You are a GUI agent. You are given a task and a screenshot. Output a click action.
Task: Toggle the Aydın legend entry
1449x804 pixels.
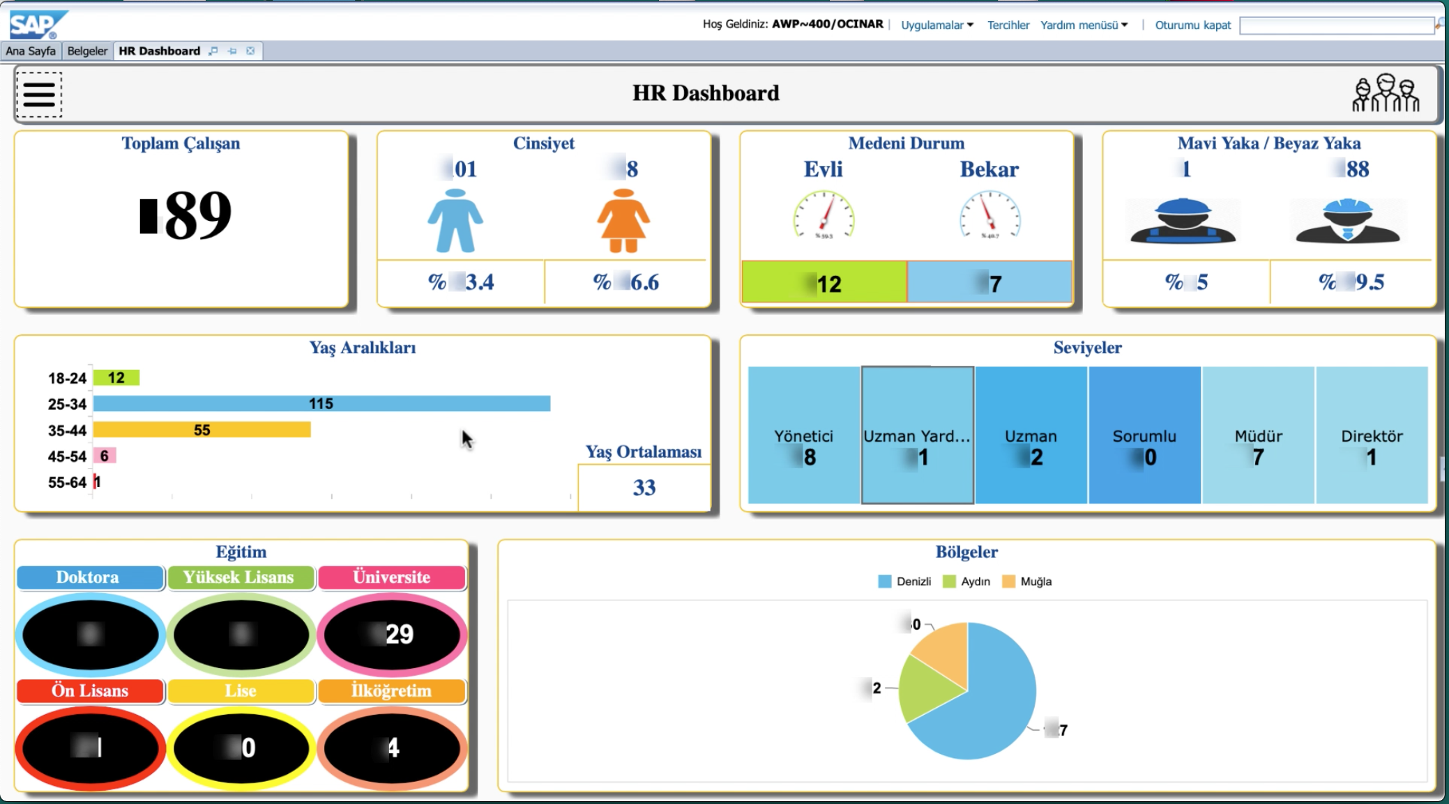966,581
